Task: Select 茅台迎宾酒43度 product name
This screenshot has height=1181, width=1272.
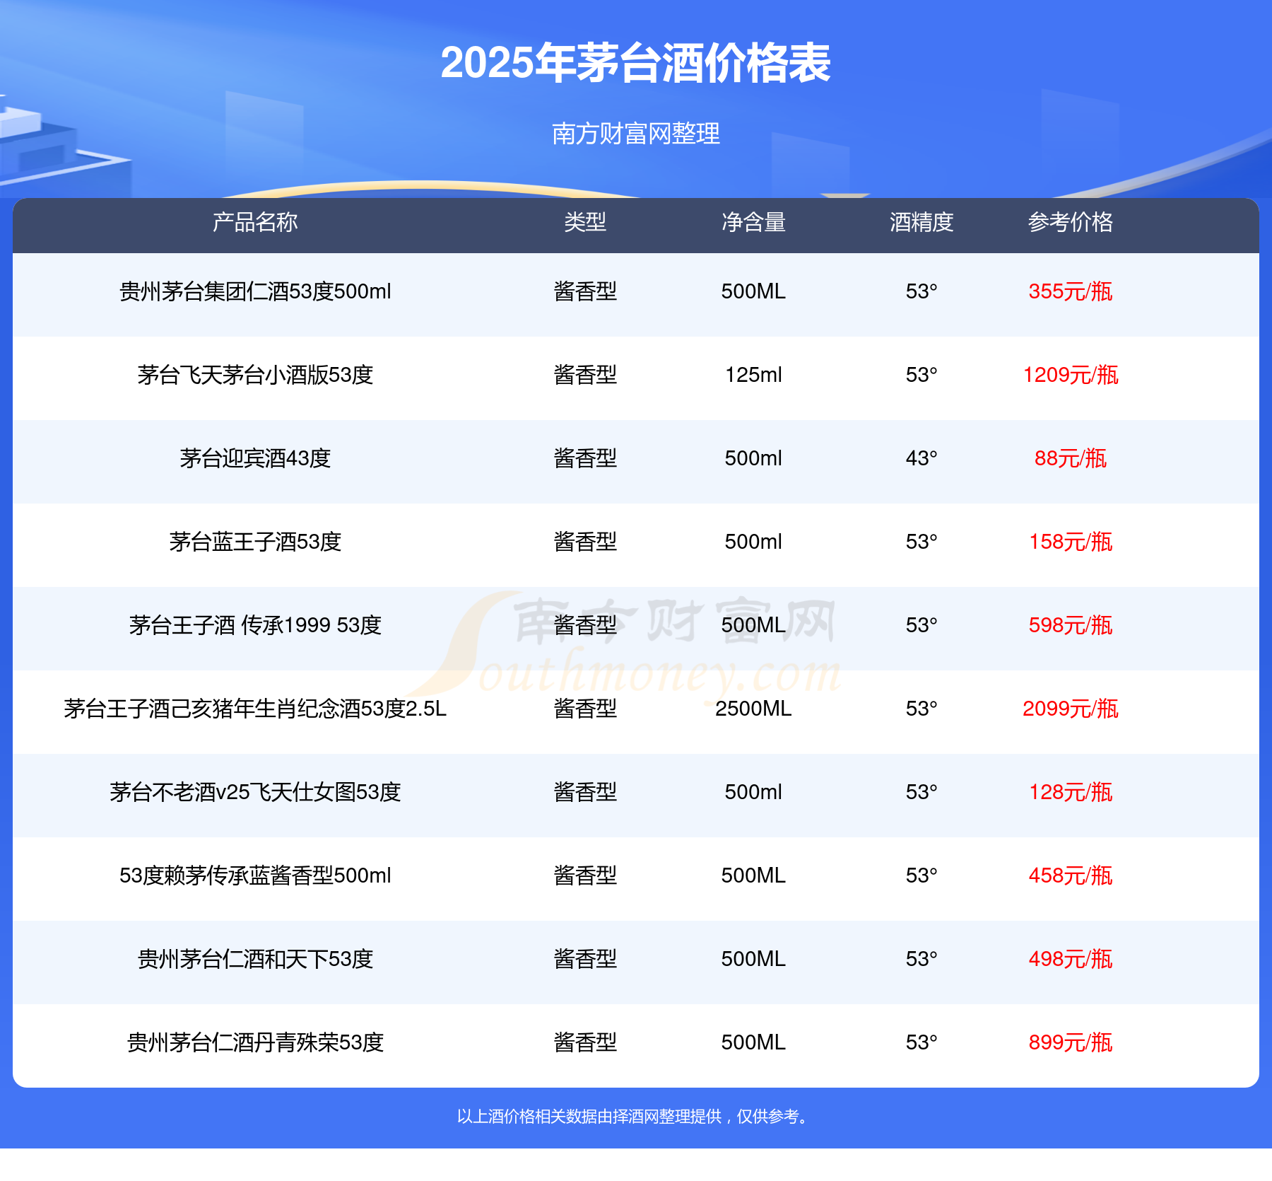Action: pyautogui.click(x=255, y=458)
